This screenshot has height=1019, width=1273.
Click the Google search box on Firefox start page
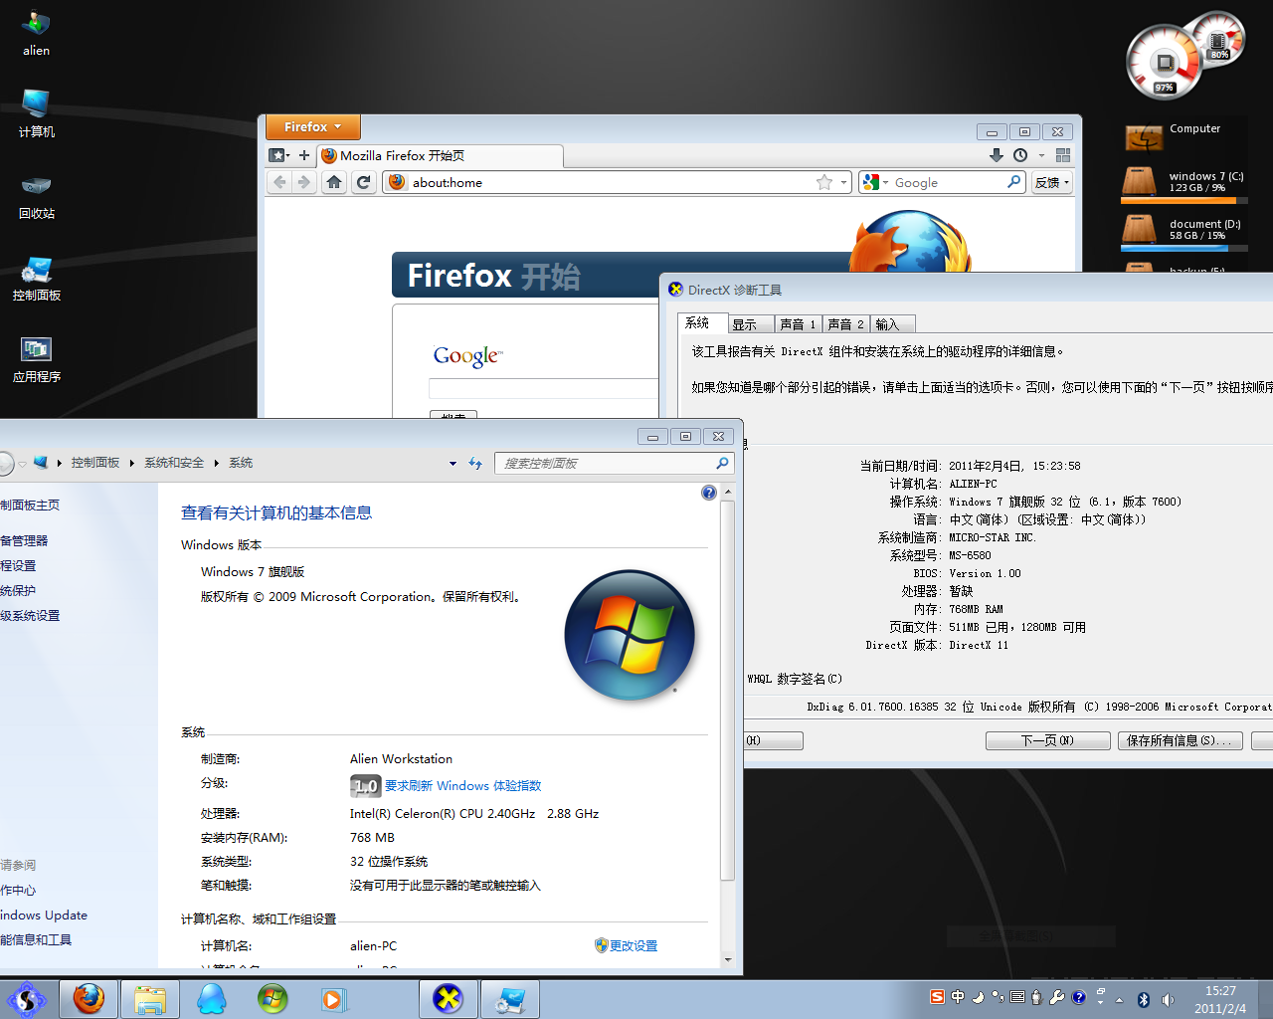click(x=543, y=388)
